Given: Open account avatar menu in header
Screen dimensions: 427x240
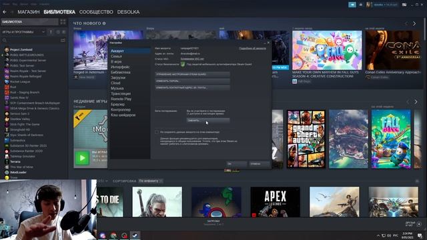Looking at the screenshot, I should (369, 5).
